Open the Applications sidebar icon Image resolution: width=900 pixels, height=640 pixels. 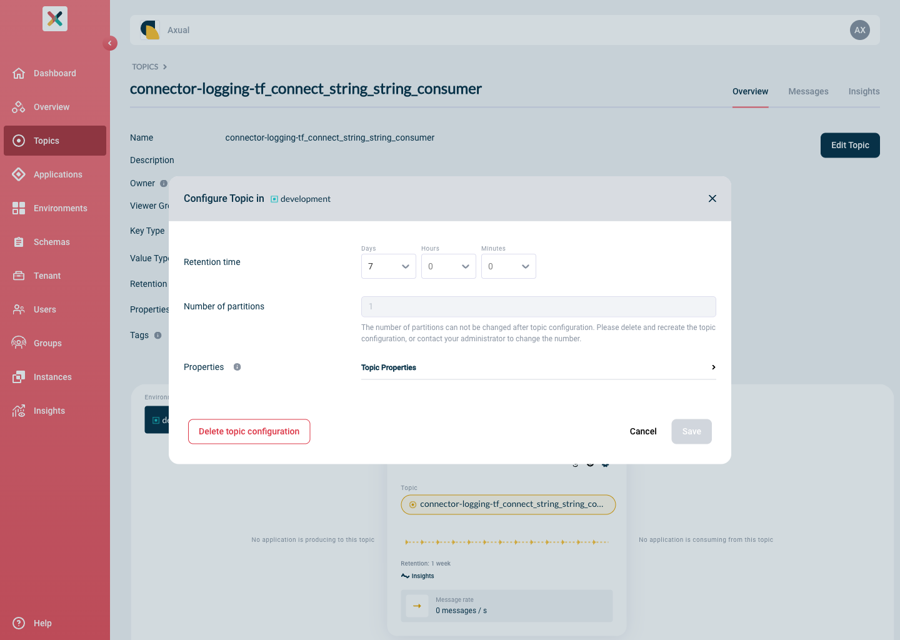click(19, 174)
